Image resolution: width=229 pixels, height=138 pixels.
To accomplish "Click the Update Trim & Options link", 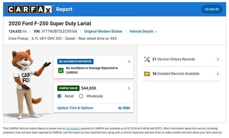I will (x=75, y=108).
